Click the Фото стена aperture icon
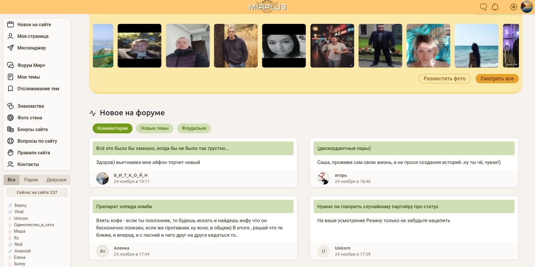 tap(11, 118)
